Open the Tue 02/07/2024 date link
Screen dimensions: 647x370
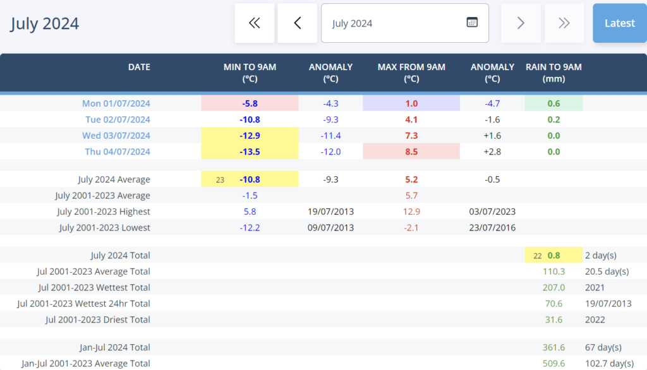click(x=118, y=119)
